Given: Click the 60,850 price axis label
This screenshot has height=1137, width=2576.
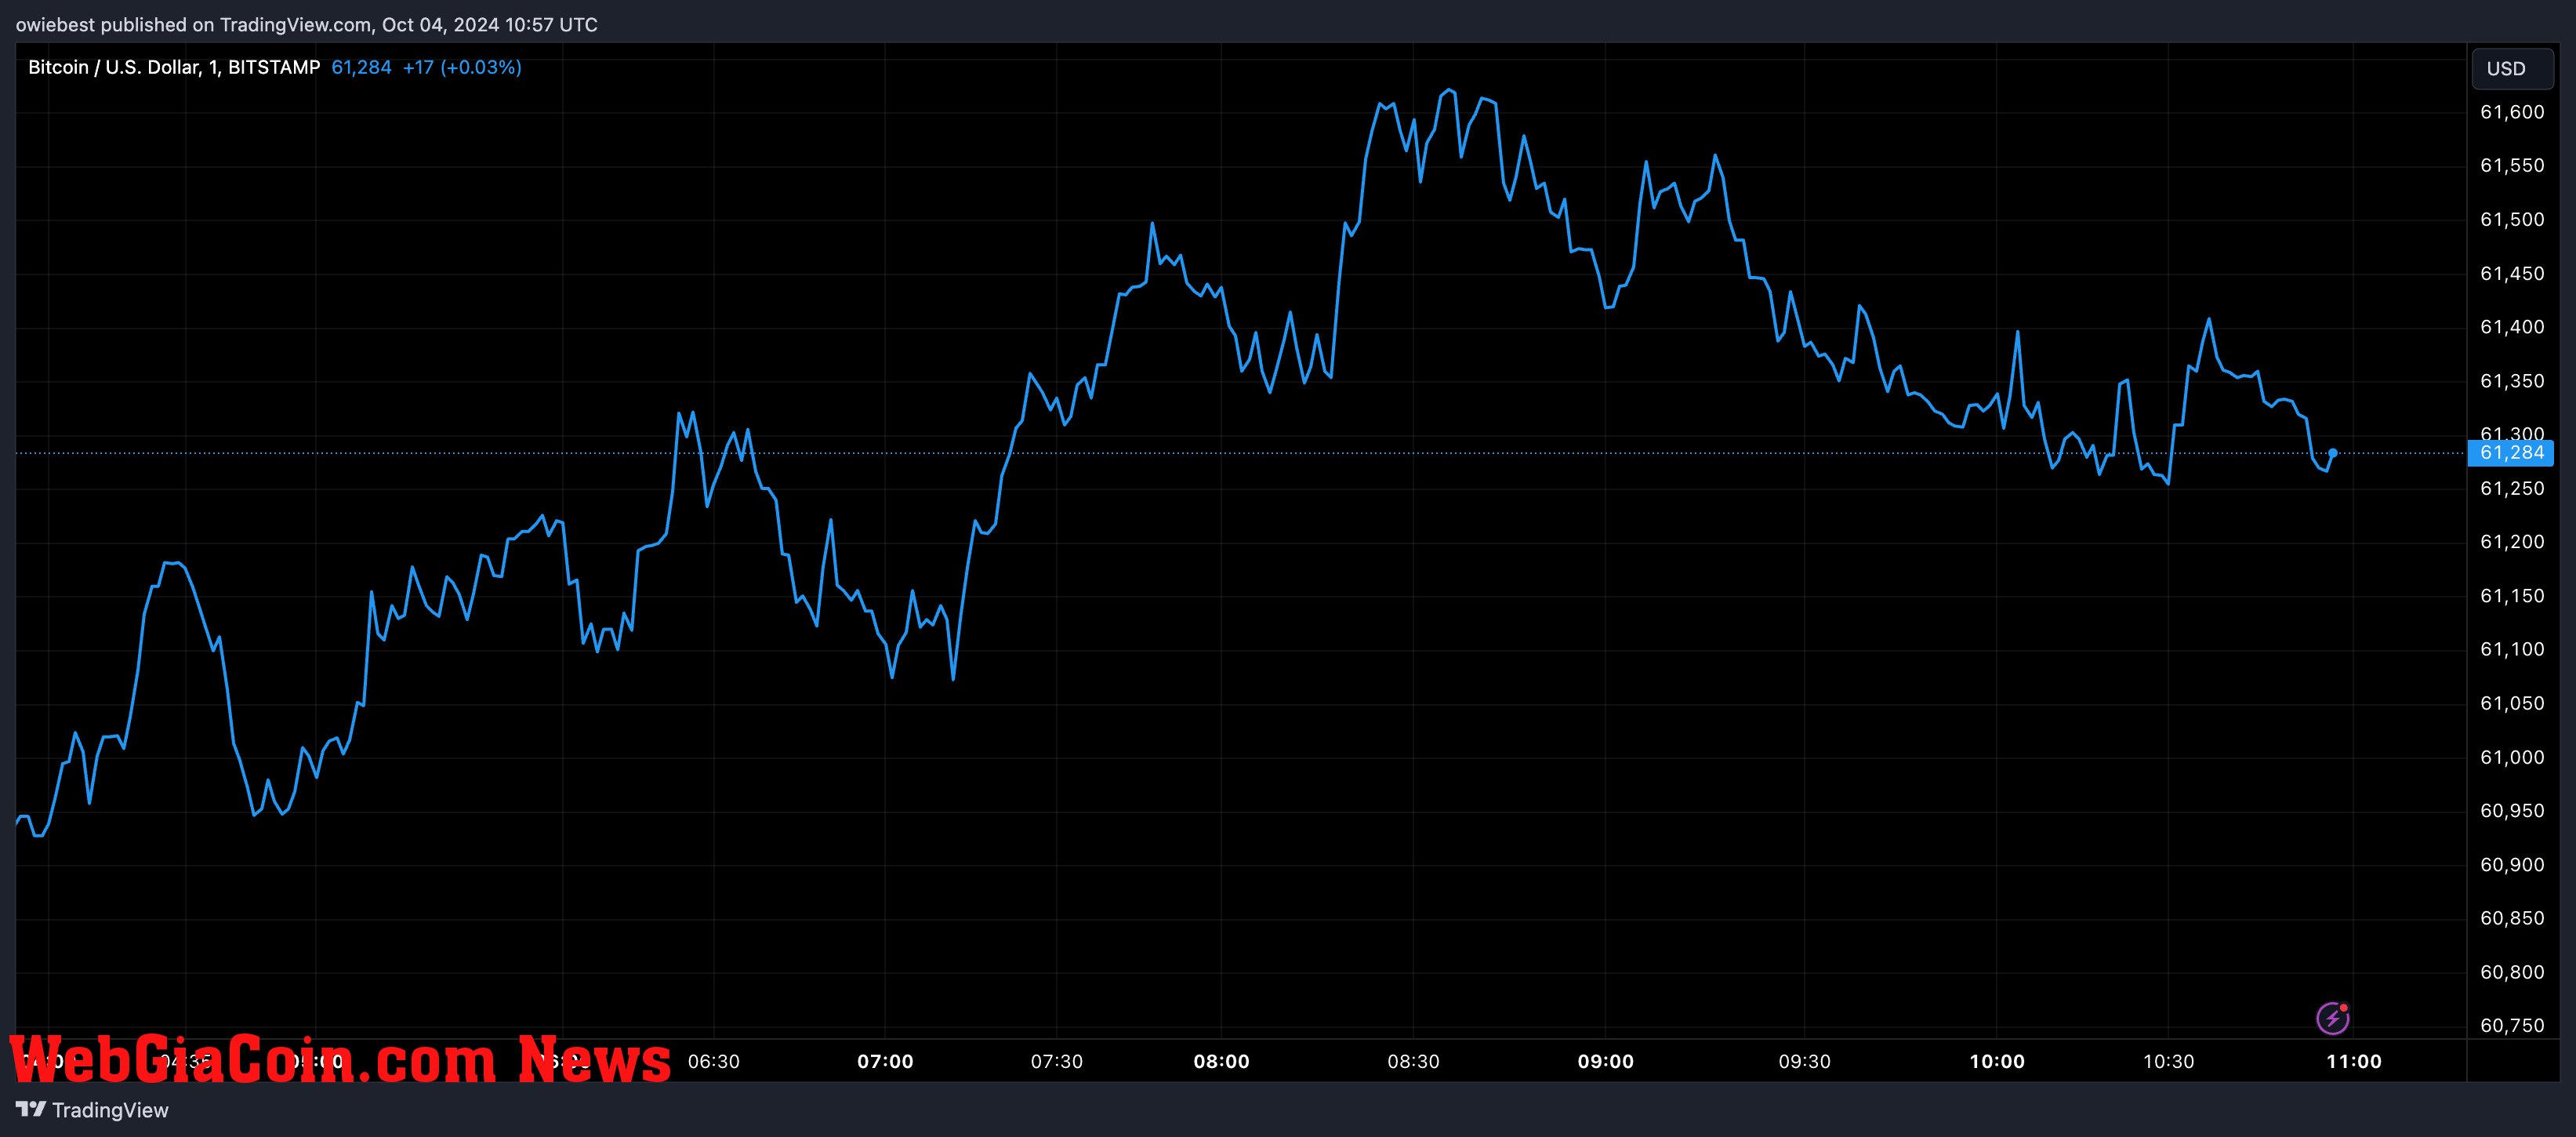Looking at the screenshot, I should (x=2512, y=919).
